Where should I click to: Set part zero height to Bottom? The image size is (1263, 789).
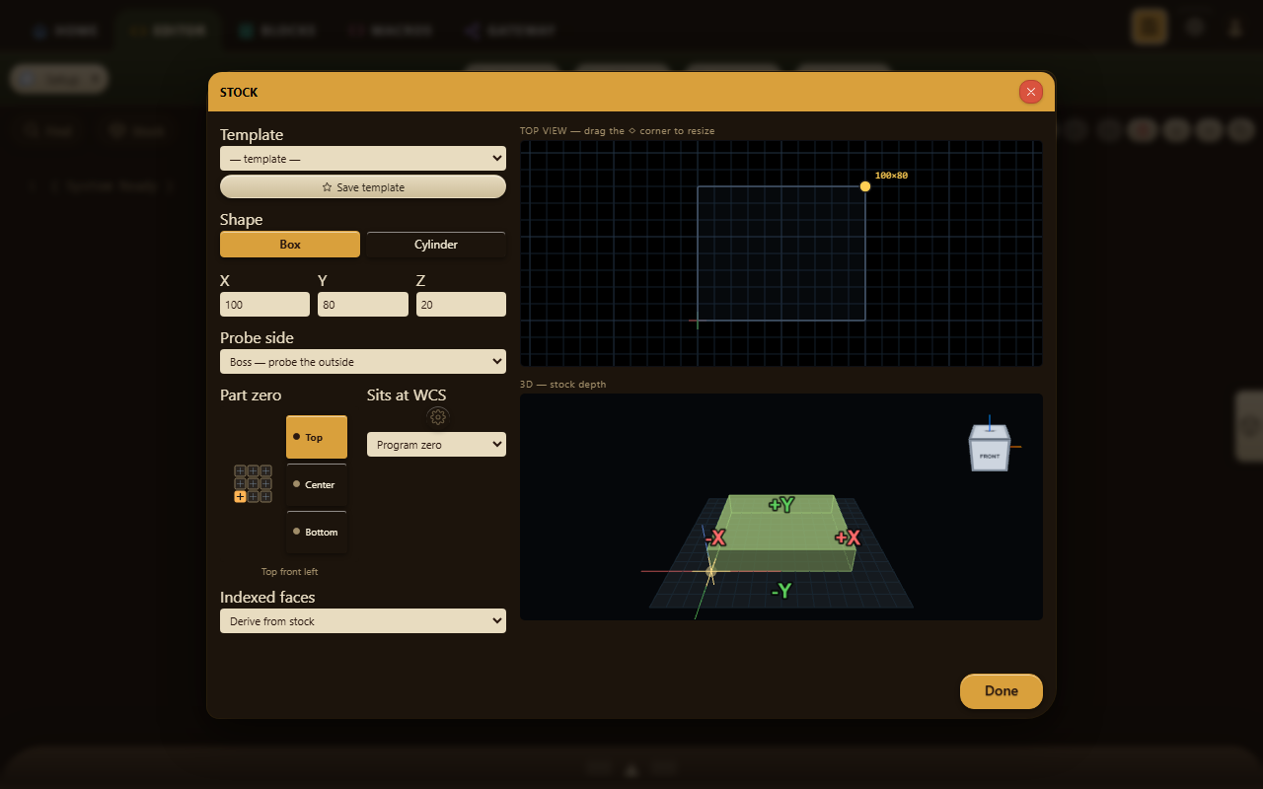point(317,532)
